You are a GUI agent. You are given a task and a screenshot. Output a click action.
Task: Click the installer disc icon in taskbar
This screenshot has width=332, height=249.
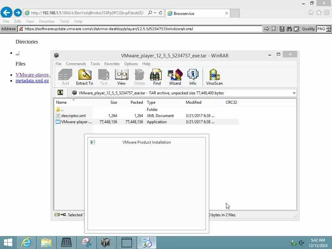coord(147,243)
